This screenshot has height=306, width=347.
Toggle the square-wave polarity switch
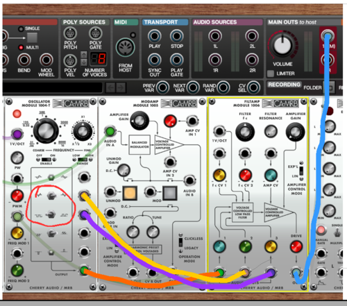click(51, 215)
